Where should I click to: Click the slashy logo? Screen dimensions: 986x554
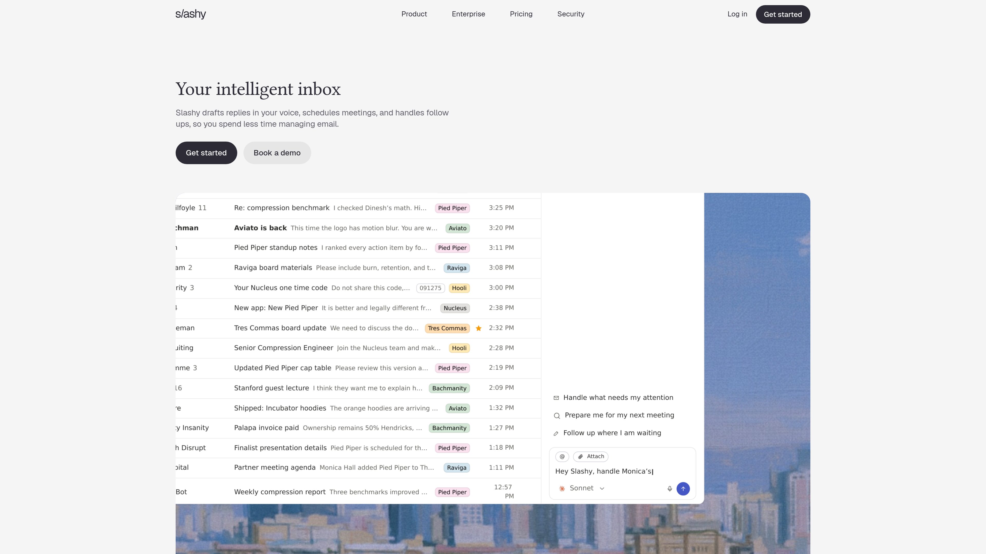(191, 14)
